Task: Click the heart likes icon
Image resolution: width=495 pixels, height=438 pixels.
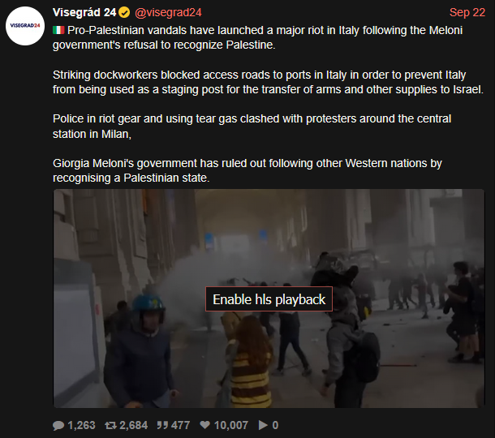Action: point(204,425)
